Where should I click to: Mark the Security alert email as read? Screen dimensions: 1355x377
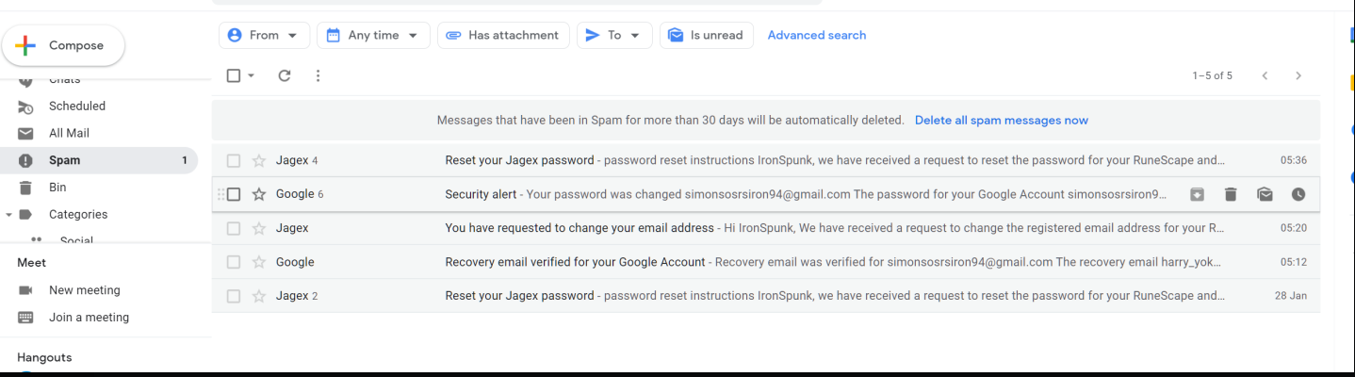tap(1265, 194)
